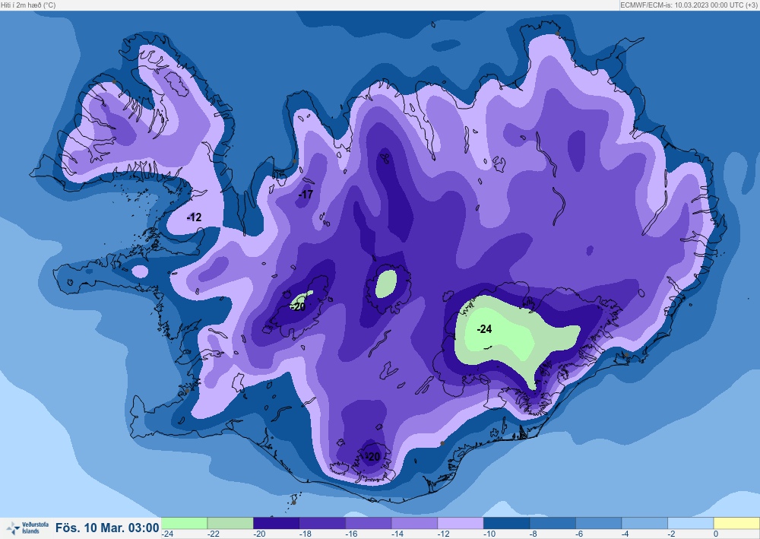Click the -24 label on the Vatnajökull map area

484,329
